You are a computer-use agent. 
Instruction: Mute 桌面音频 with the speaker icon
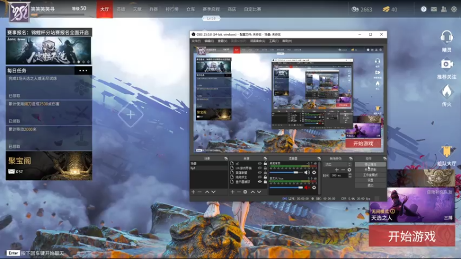point(307,172)
